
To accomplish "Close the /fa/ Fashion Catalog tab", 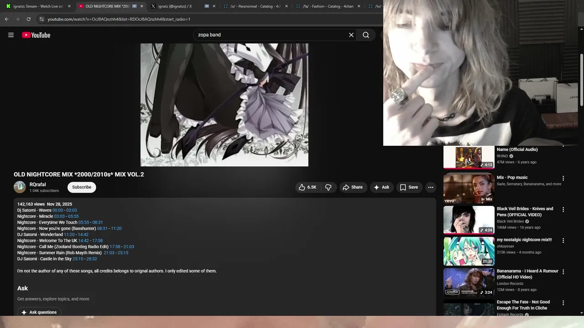I will tap(359, 6).
